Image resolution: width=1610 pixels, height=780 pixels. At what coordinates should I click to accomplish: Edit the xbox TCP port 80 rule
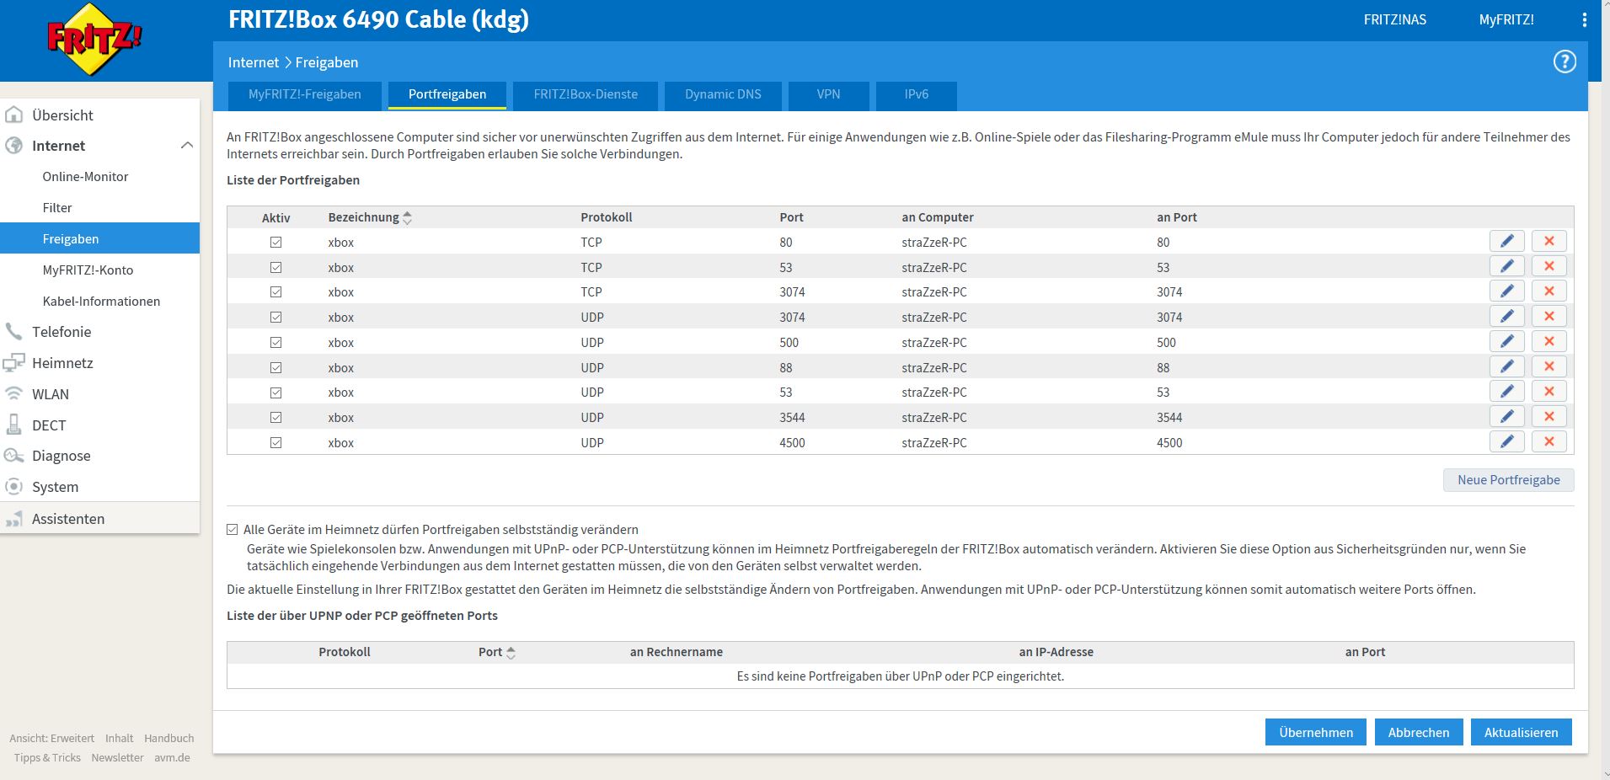(1507, 241)
